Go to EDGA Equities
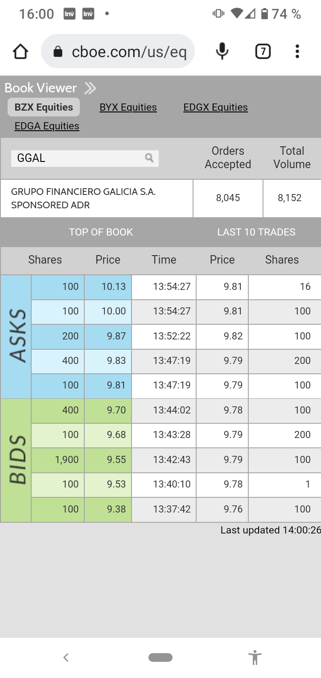The height and width of the screenshot is (678, 321). click(47, 126)
